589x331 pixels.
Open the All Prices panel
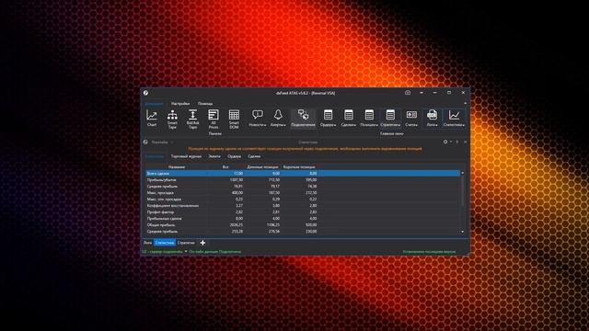click(x=214, y=120)
